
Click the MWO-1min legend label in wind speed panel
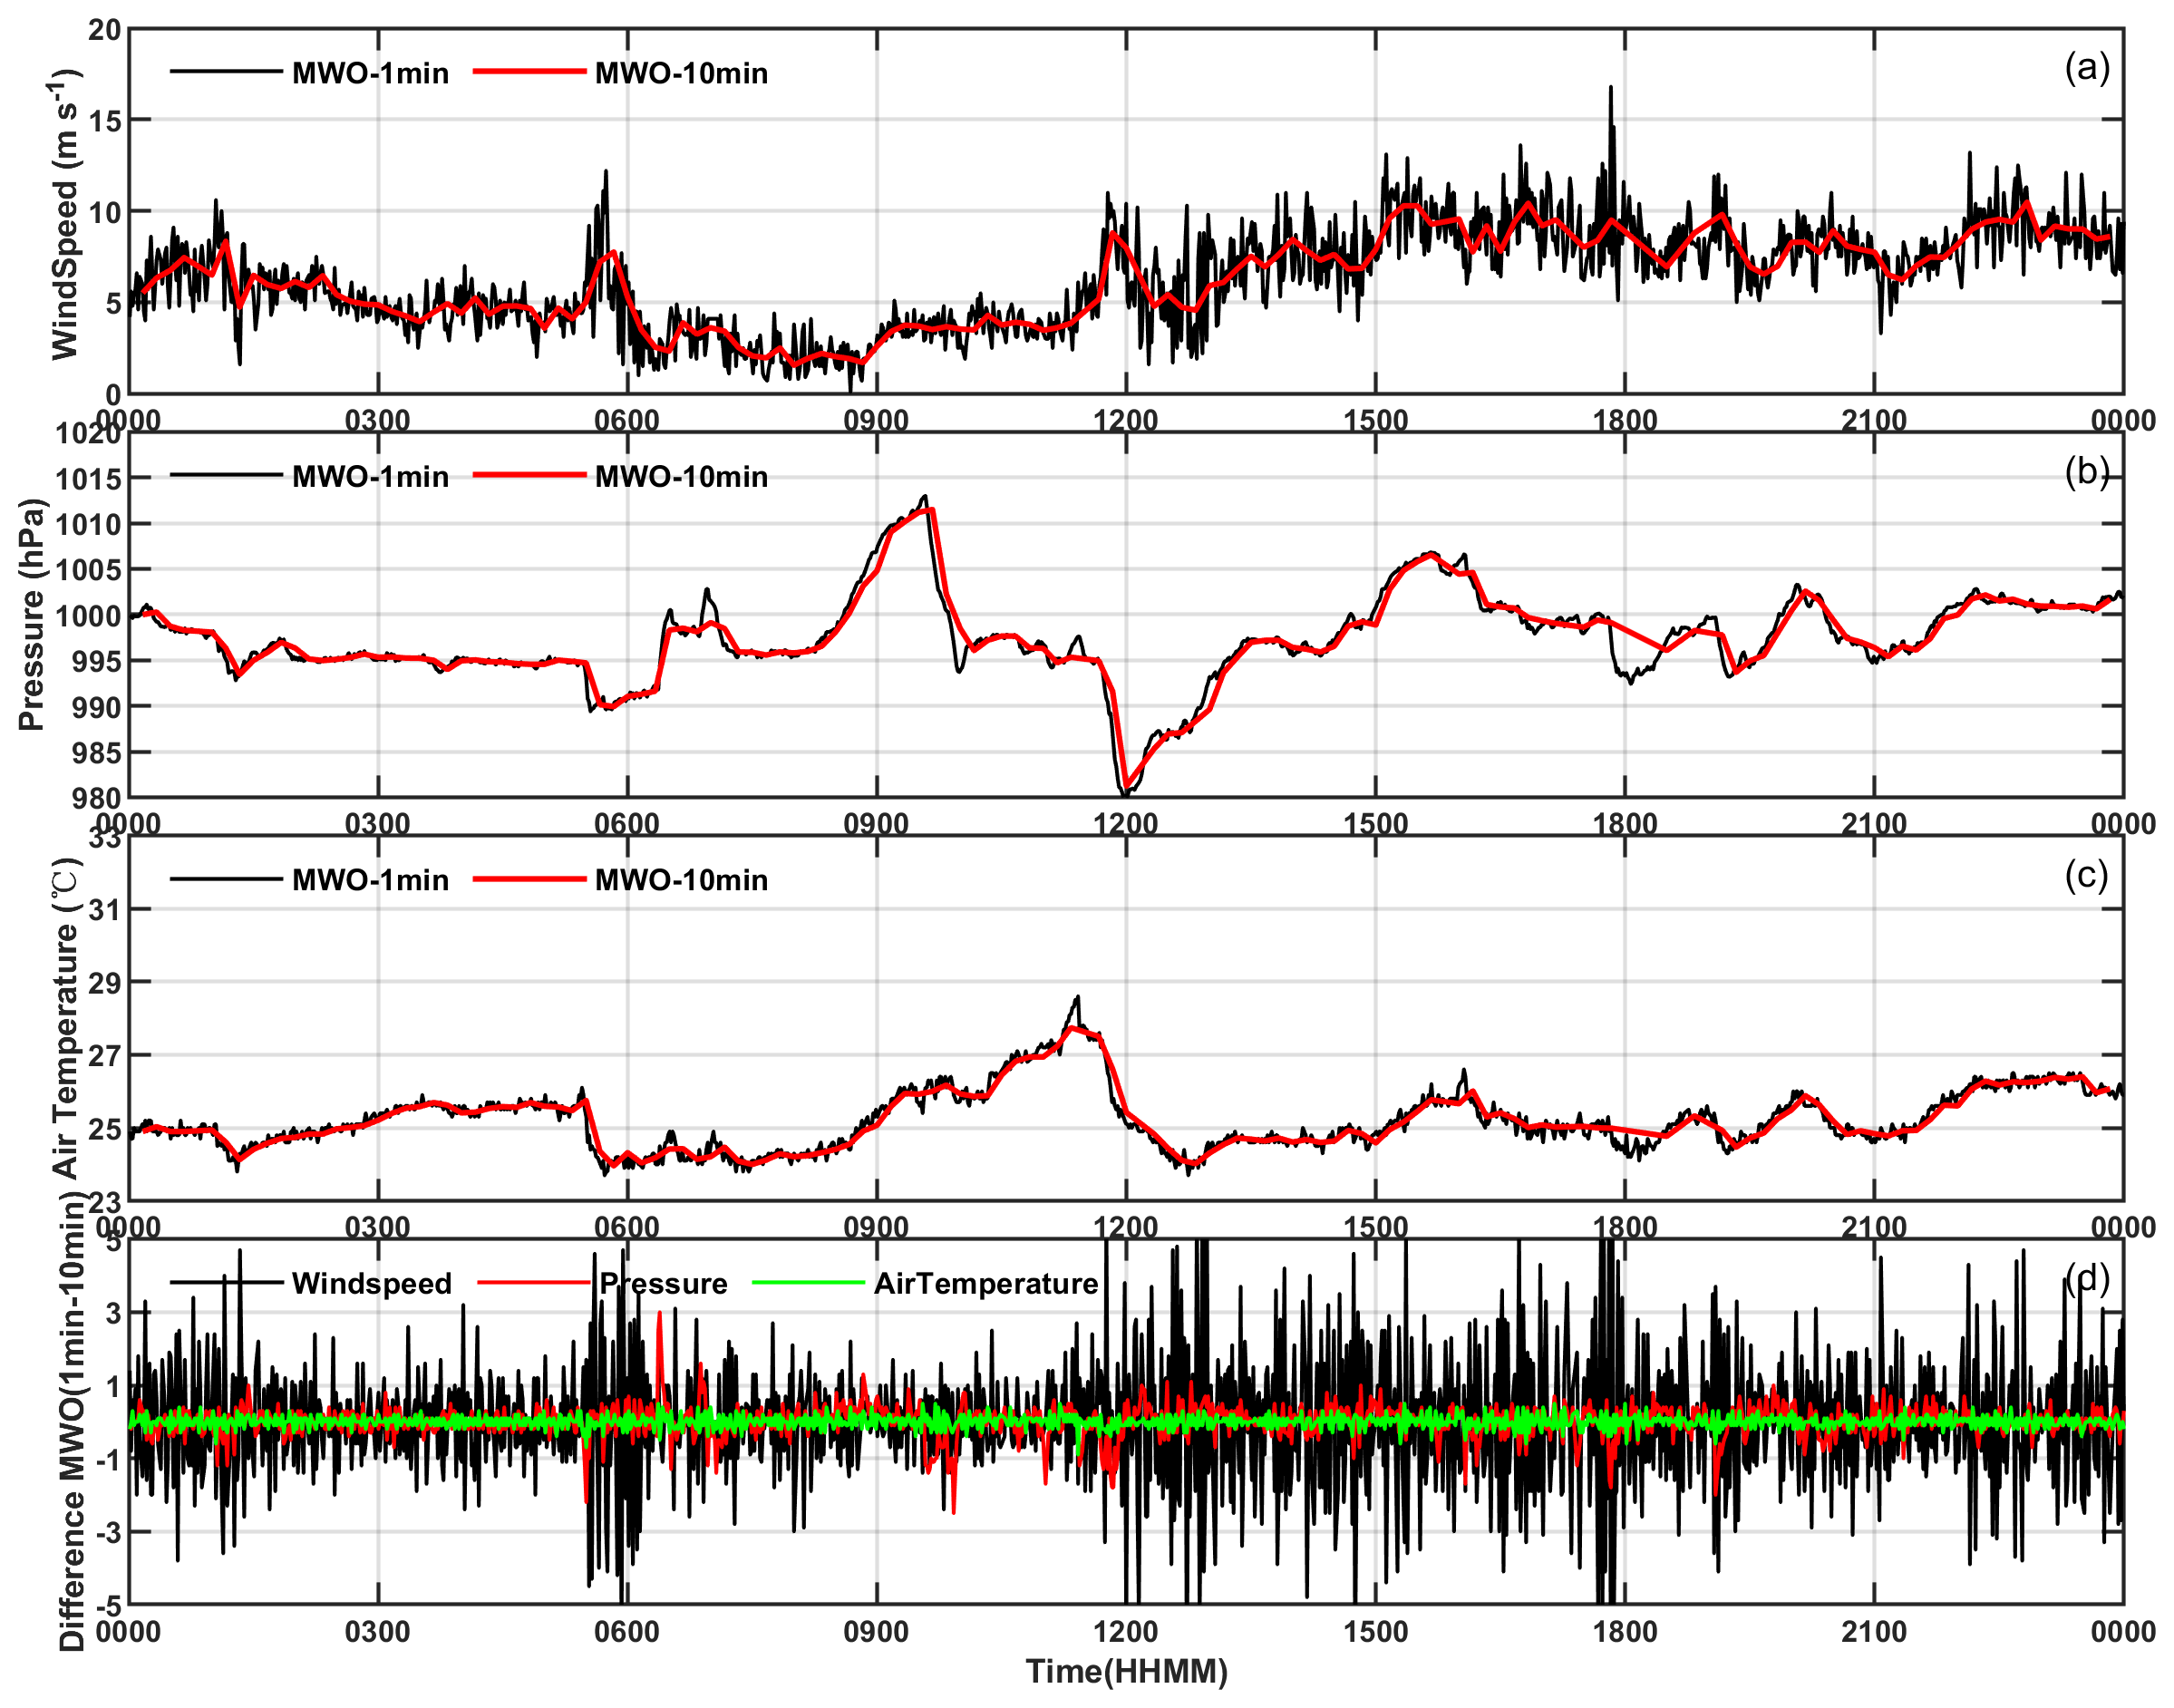click(370, 74)
